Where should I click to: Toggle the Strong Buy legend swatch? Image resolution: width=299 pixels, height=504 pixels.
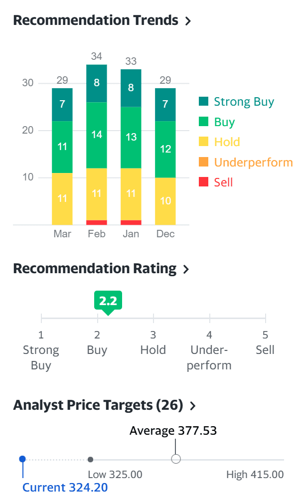(x=203, y=102)
